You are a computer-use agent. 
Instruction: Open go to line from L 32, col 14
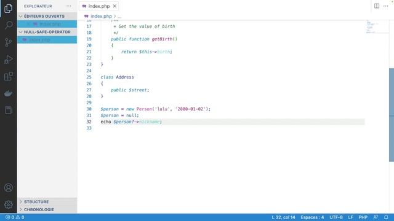coord(283,217)
